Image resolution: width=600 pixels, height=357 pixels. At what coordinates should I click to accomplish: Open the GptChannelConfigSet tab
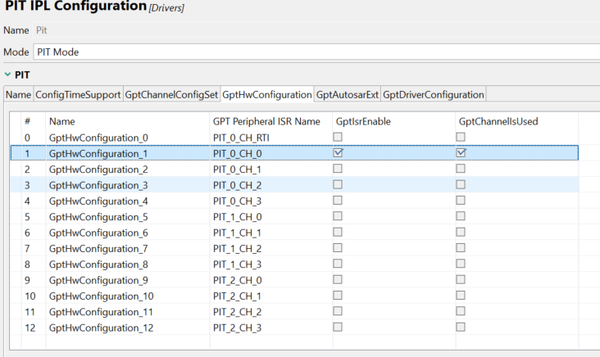click(x=171, y=94)
